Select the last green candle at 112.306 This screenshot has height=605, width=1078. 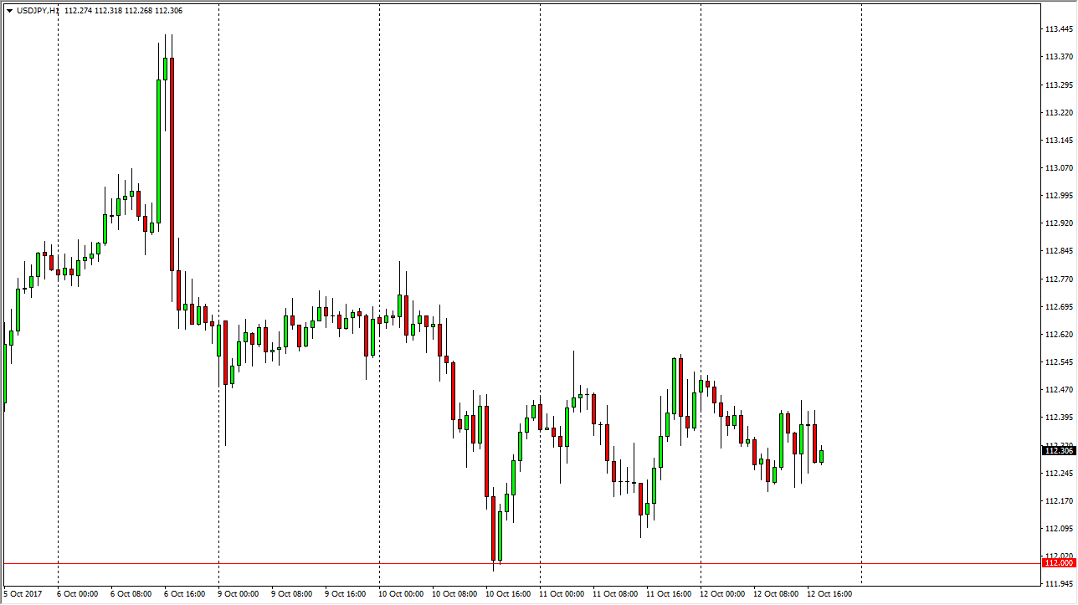coord(822,456)
